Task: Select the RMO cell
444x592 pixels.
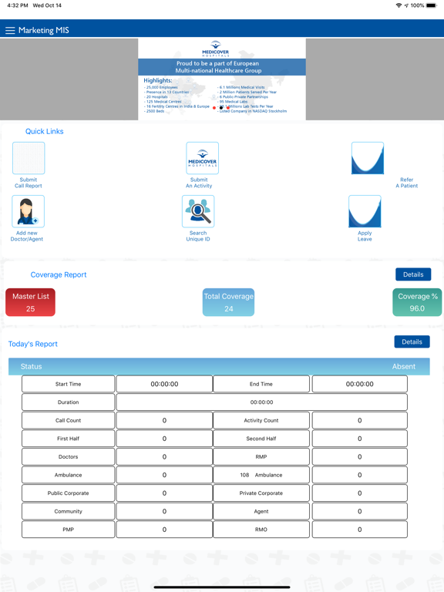Action: pyautogui.click(x=261, y=530)
